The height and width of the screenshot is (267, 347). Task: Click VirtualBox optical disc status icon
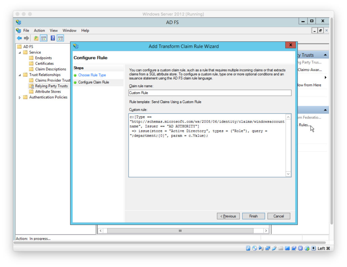click(254, 248)
